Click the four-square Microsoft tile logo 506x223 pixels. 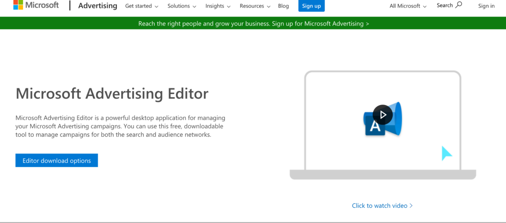(x=19, y=5)
